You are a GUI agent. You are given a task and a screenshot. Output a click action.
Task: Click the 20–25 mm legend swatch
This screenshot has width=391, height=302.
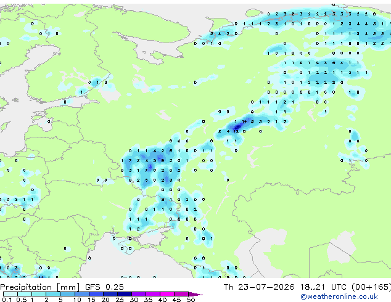click(x=110, y=294)
